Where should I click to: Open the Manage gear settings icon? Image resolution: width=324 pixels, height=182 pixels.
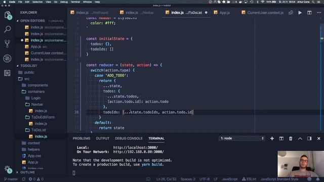pyautogui.click(x=8, y=169)
